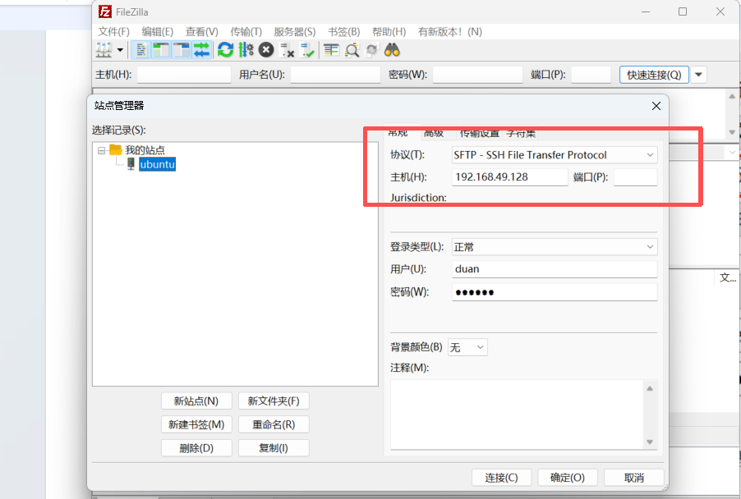
Task: Toggle local directory tree display icon
Action: tap(161, 49)
